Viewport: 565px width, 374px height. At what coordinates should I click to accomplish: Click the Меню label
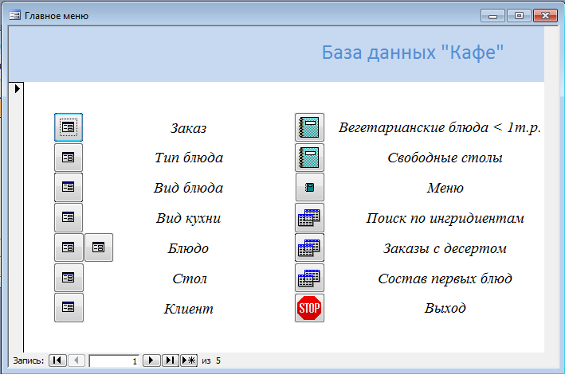click(445, 188)
